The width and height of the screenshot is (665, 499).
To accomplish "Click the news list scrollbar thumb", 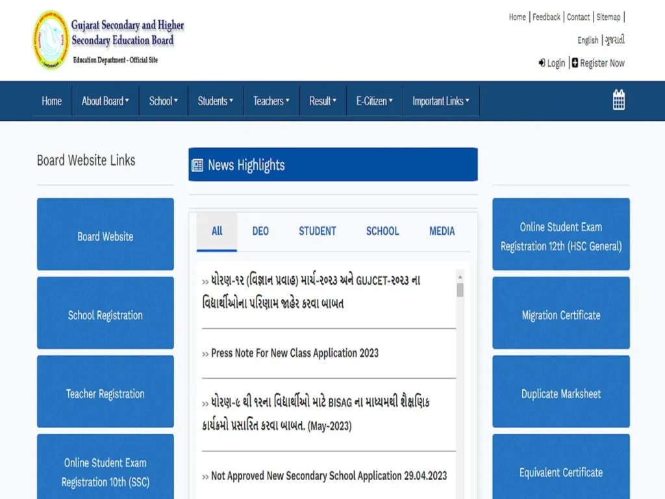I will [460, 290].
